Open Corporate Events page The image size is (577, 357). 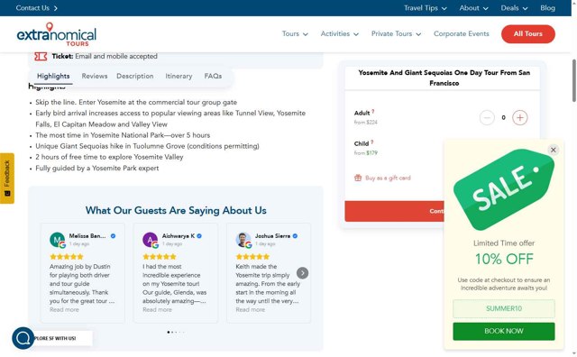(461, 34)
